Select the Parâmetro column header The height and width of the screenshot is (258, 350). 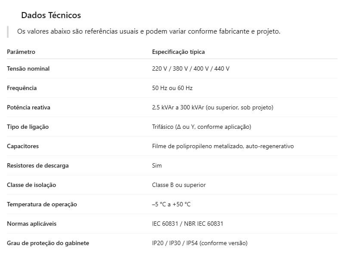[x=21, y=52]
